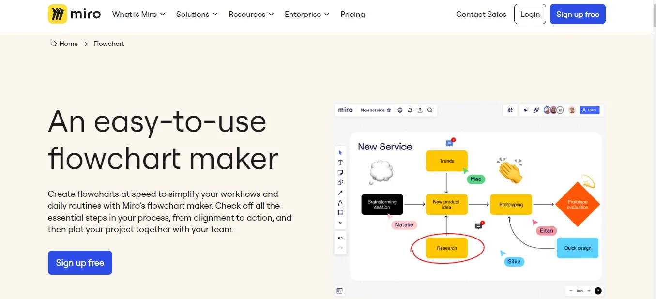Expand the Solutions dropdown

[197, 14]
